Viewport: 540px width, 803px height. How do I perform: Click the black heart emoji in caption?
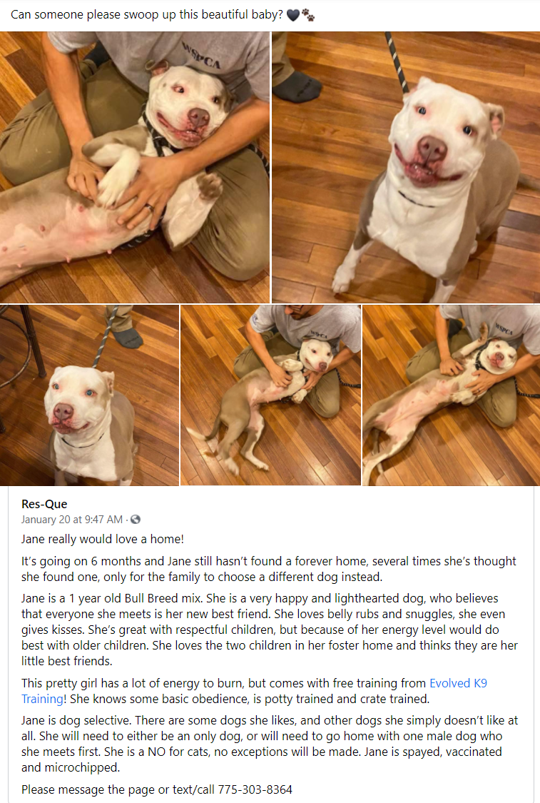(x=292, y=16)
